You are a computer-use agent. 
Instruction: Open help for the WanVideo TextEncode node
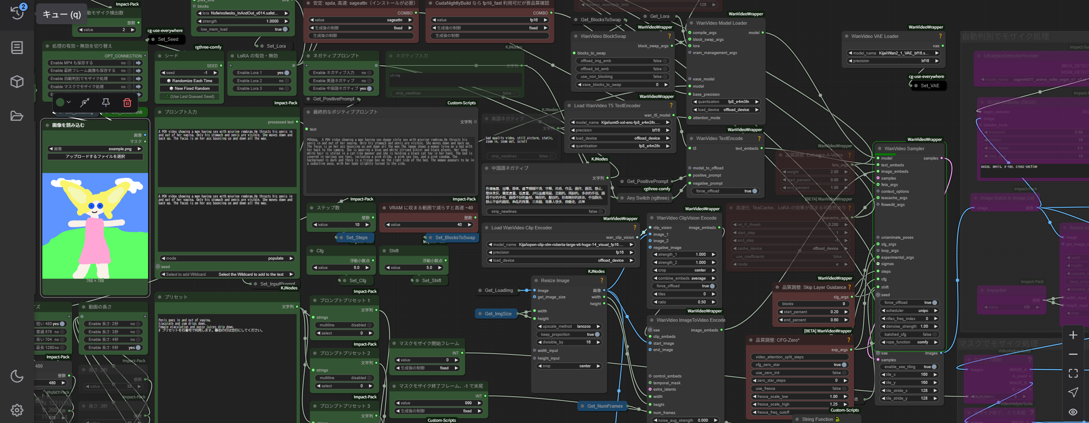759,138
